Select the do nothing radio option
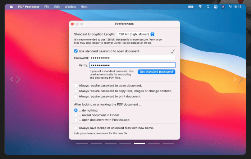This screenshot has width=251, height=159. coord(76,110)
